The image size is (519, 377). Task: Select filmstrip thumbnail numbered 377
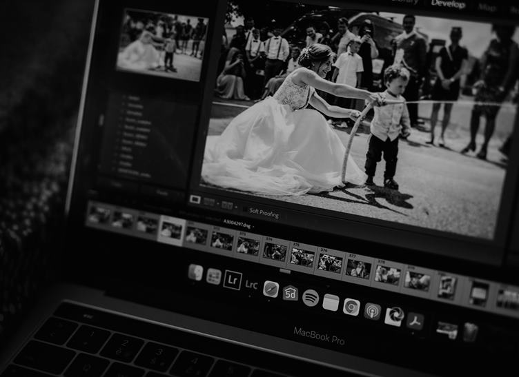click(358, 268)
